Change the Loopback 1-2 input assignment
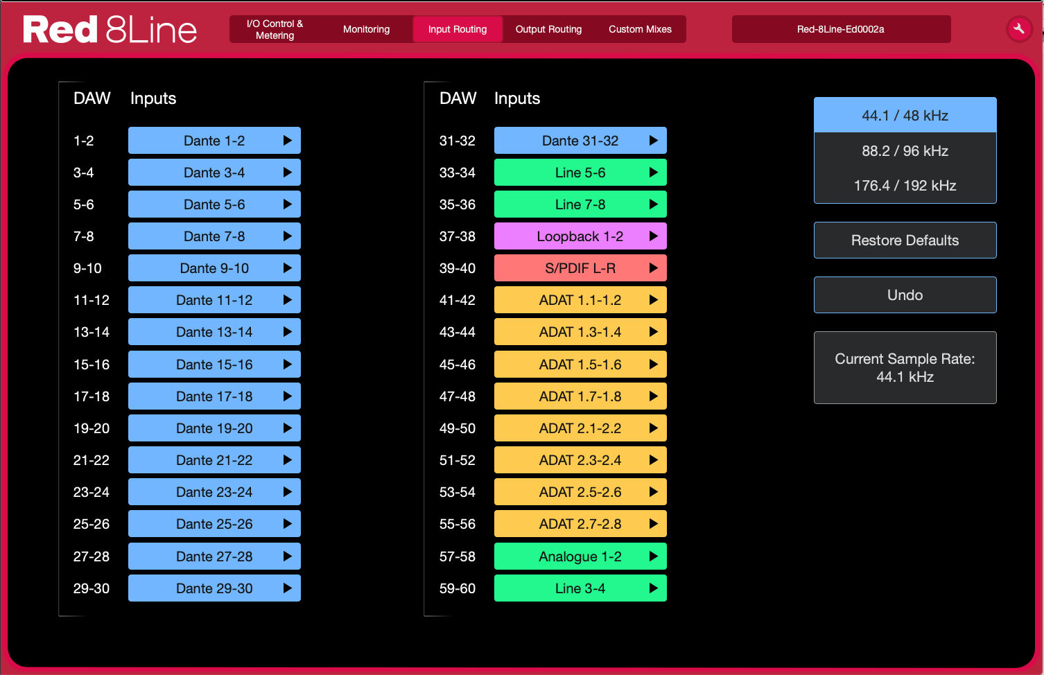The image size is (1044, 675). pos(580,236)
